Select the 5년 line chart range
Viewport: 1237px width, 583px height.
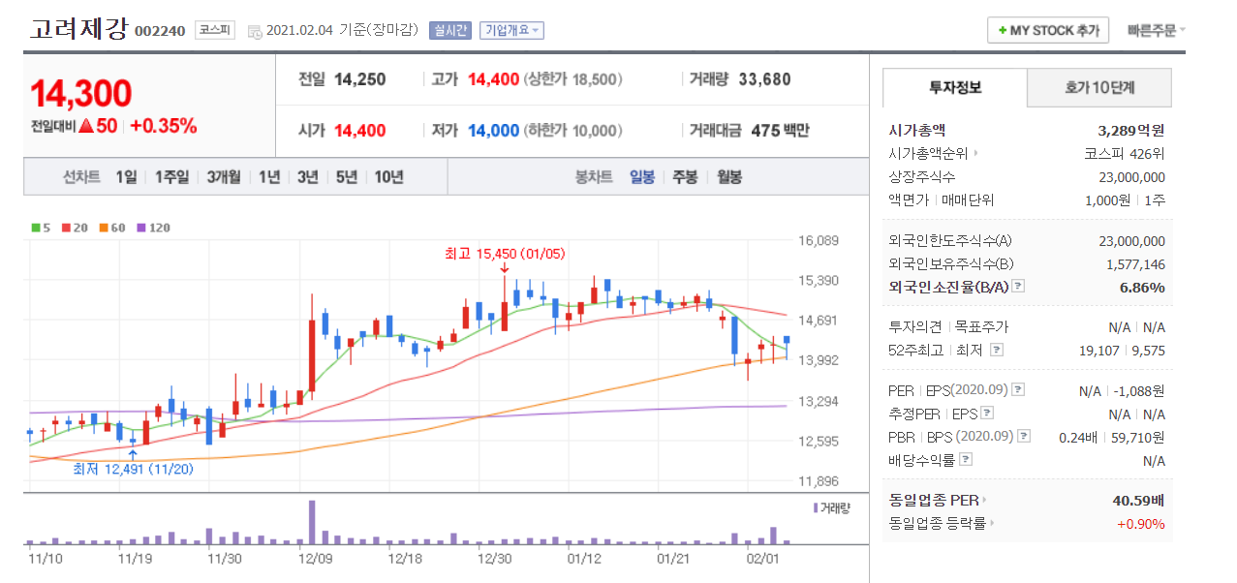pyautogui.click(x=347, y=177)
